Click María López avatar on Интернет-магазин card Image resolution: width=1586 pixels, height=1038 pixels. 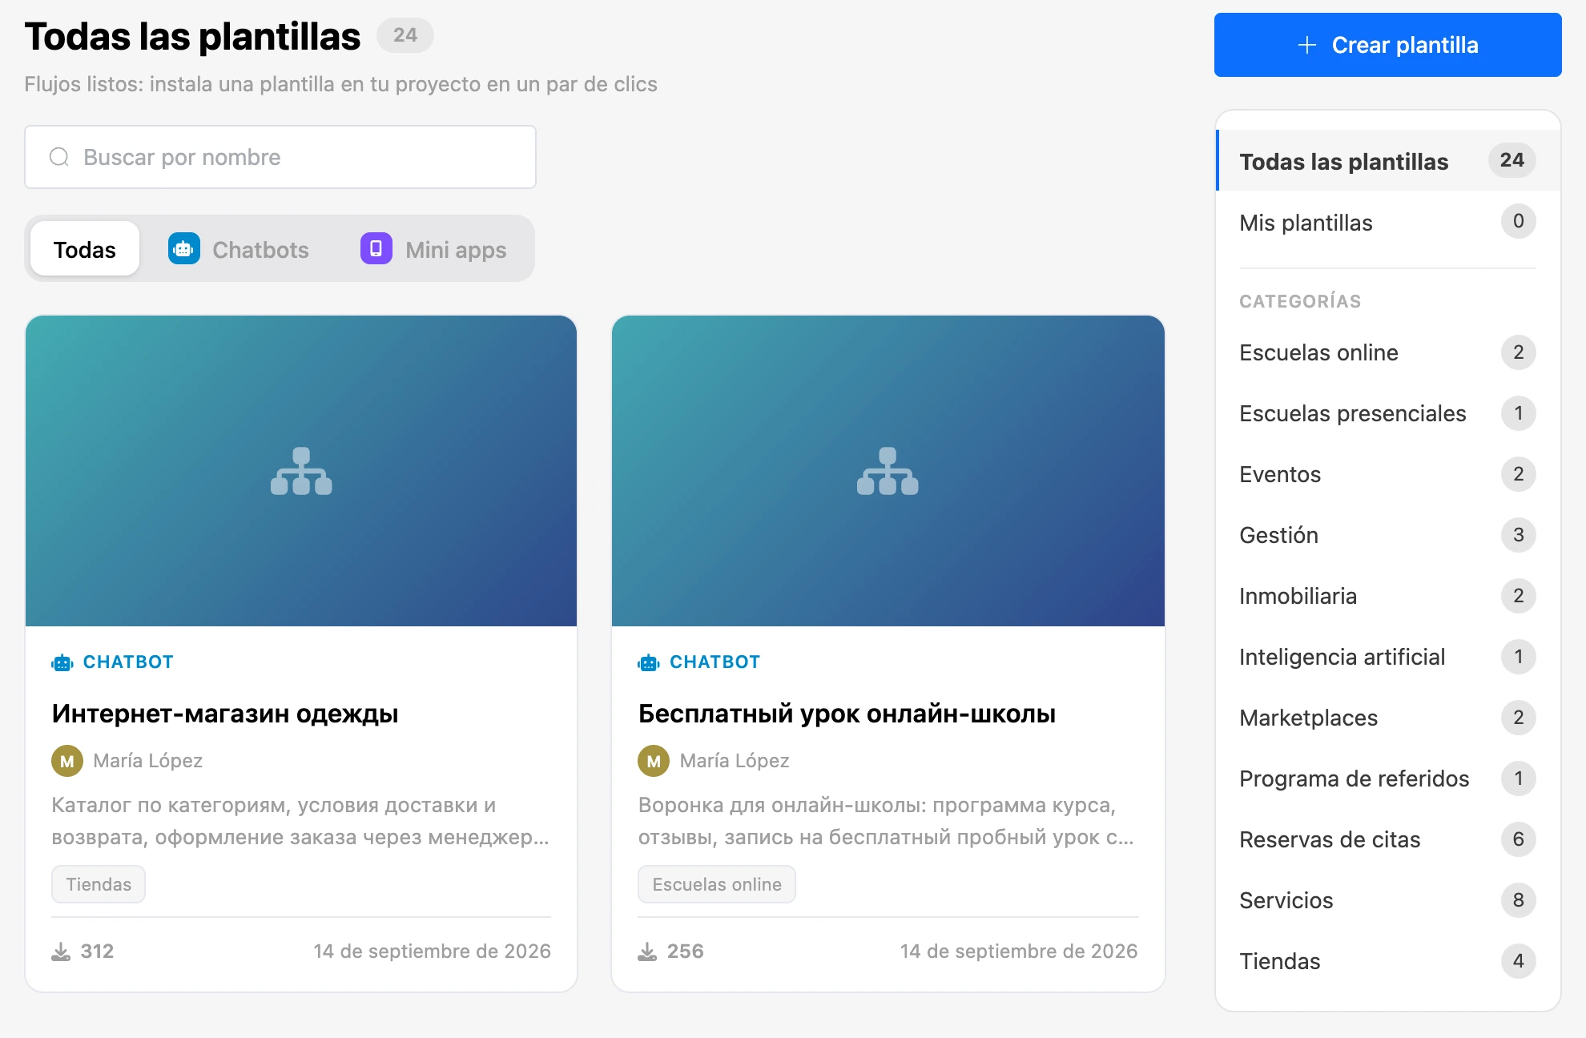(67, 761)
